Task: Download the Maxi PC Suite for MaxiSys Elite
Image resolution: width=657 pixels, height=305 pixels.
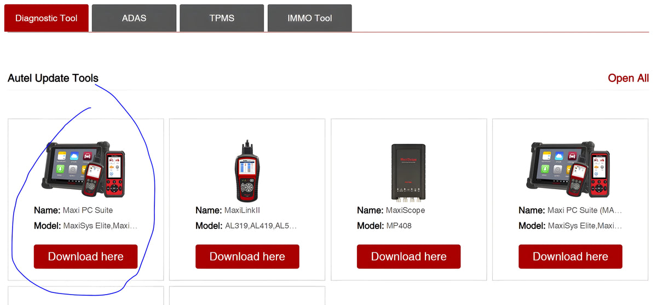Action: (x=86, y=256)
